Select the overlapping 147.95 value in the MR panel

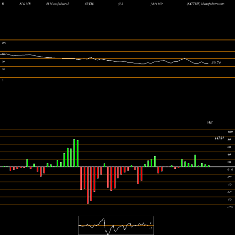pyautogui.click(x=219, y=138)
